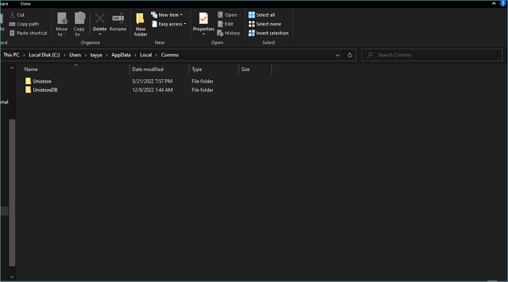Click Users breadcrumb in address bar
Image resolution: width=508 pixels, height=282 pixels.
[75, 55]
